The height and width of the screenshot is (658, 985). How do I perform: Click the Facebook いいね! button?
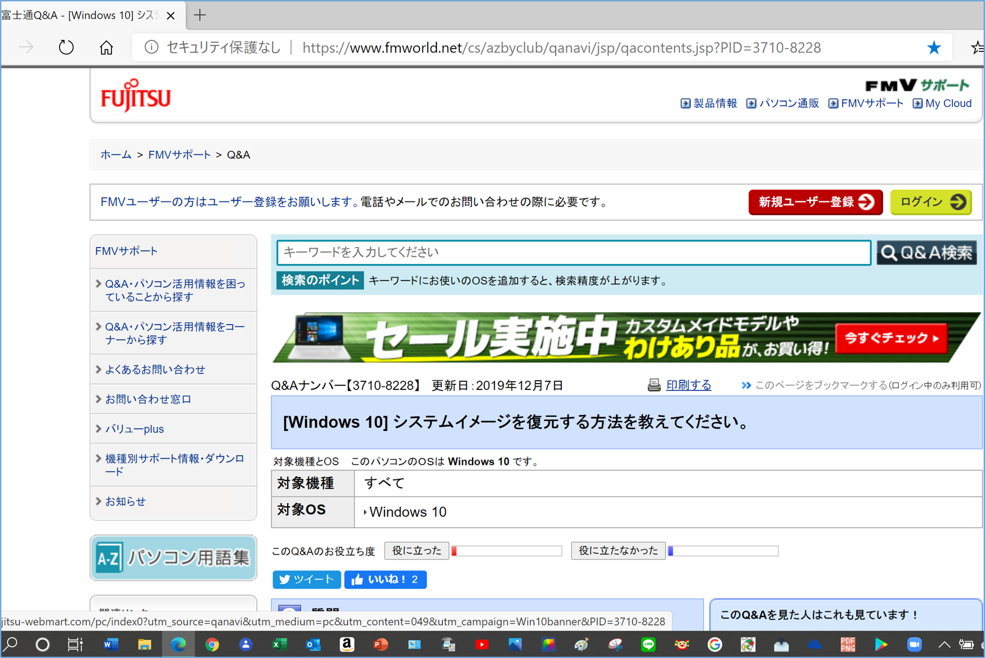pyautogui.click(x=385, y=579)
